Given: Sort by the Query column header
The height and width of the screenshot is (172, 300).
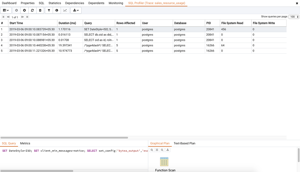Looking at the screenshot, I should [99, 23].
